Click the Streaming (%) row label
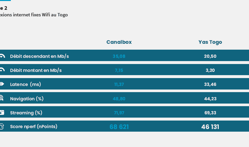This screenshot has height=147, width=249. 26,113
